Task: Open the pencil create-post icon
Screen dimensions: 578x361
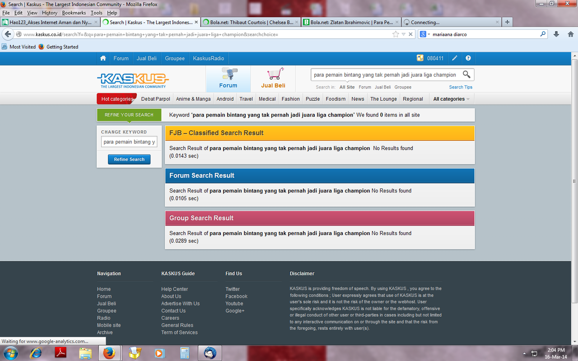Action: [455, 58]
